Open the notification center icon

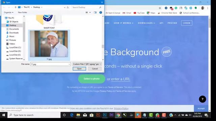click(206, 115)
